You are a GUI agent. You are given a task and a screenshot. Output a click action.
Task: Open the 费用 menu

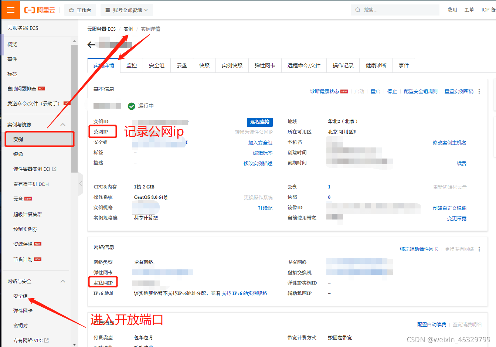tap(452, 10)
